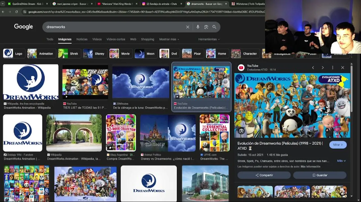
Task: Close the image preview panel
Action: (342, 68)
